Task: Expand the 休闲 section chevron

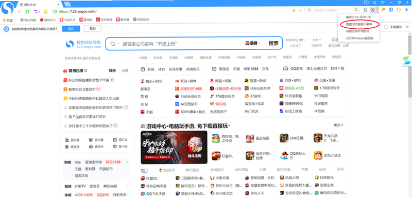Action: pos(127,194)
